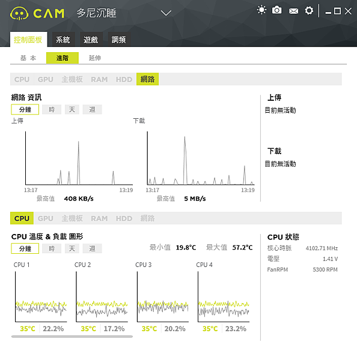The image size is (357, 360).
Task: Click the CPU 4 load graph
Action: click(224, 297)
